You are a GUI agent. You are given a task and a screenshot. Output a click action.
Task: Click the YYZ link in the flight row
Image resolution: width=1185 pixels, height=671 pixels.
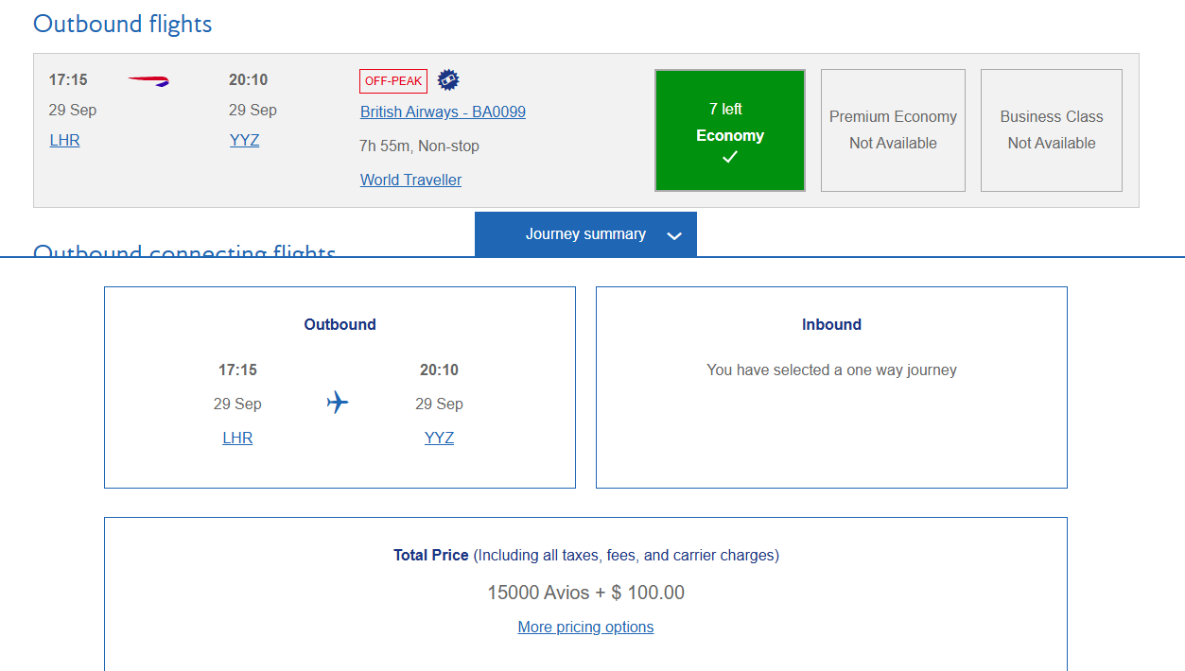(244, 140)
